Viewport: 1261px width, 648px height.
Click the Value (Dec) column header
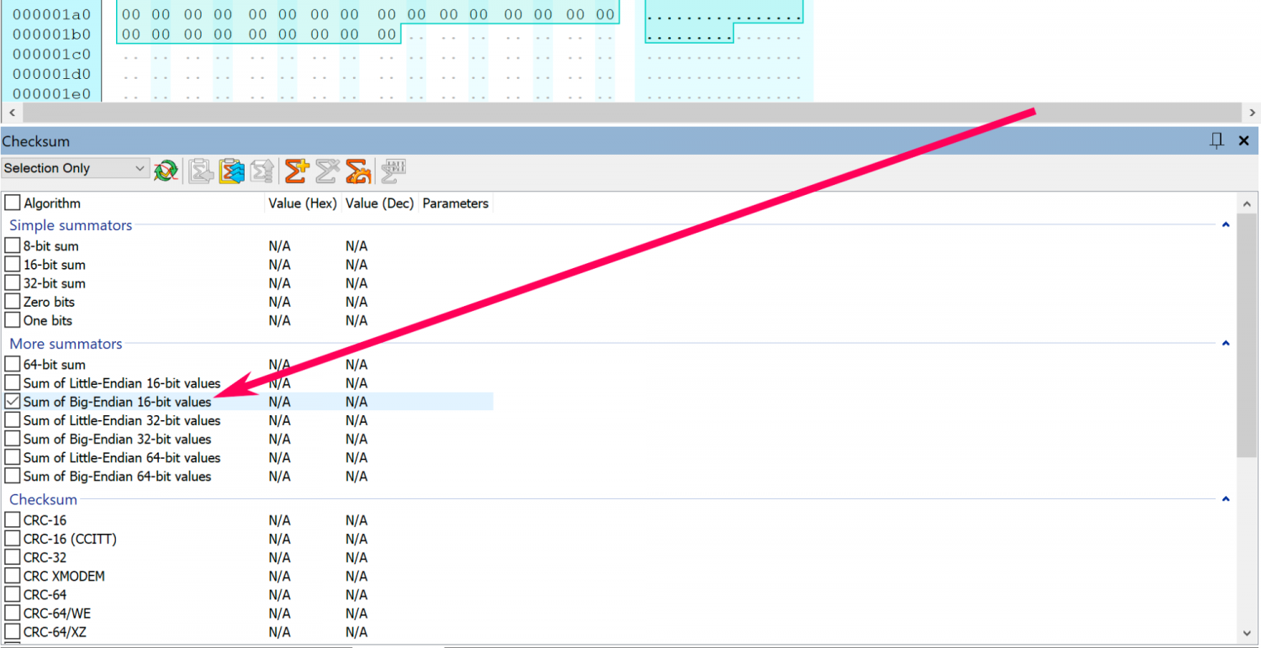380,203
